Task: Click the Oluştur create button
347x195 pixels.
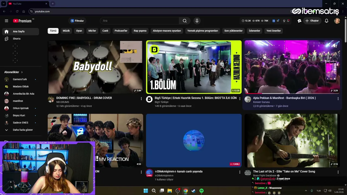Action: 312,21
